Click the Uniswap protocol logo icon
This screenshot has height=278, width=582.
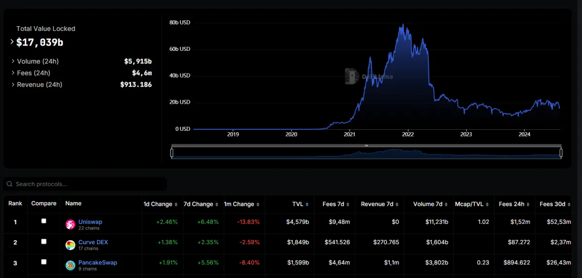click(x=70, y=224)
